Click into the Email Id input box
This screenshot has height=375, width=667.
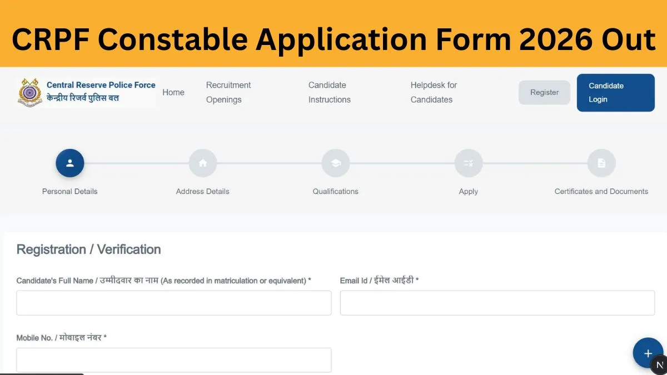(497, 303)
